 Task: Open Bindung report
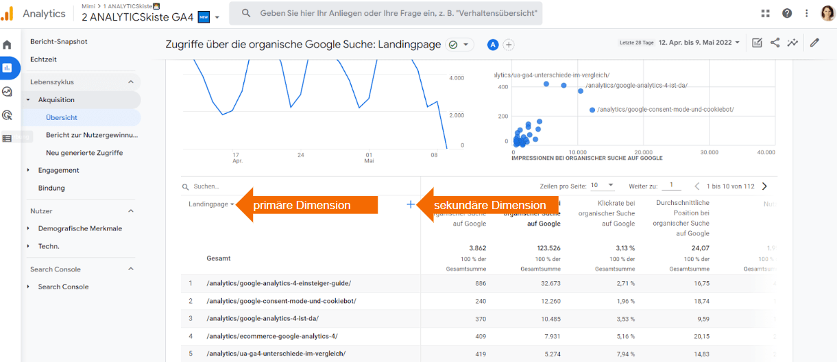[51, 188]
